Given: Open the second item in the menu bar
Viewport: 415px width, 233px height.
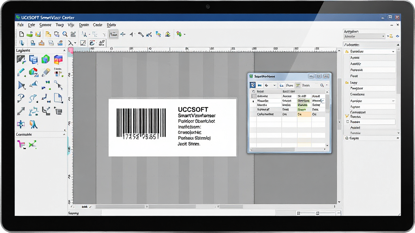Looking at the screenshot, I should point(32,25).
